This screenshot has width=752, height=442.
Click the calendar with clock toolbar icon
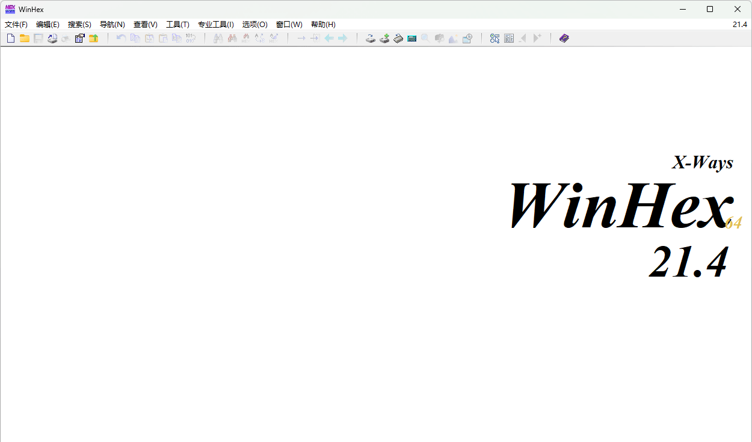pos(467,38)
